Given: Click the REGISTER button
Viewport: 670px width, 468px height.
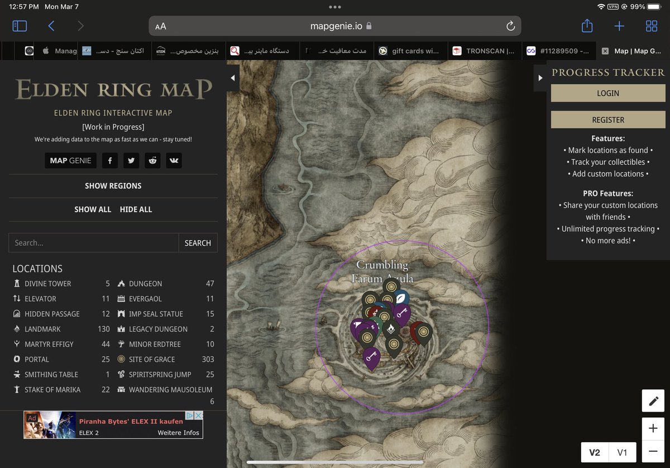Looking at the screenshot, I should (x=608, y=120).
